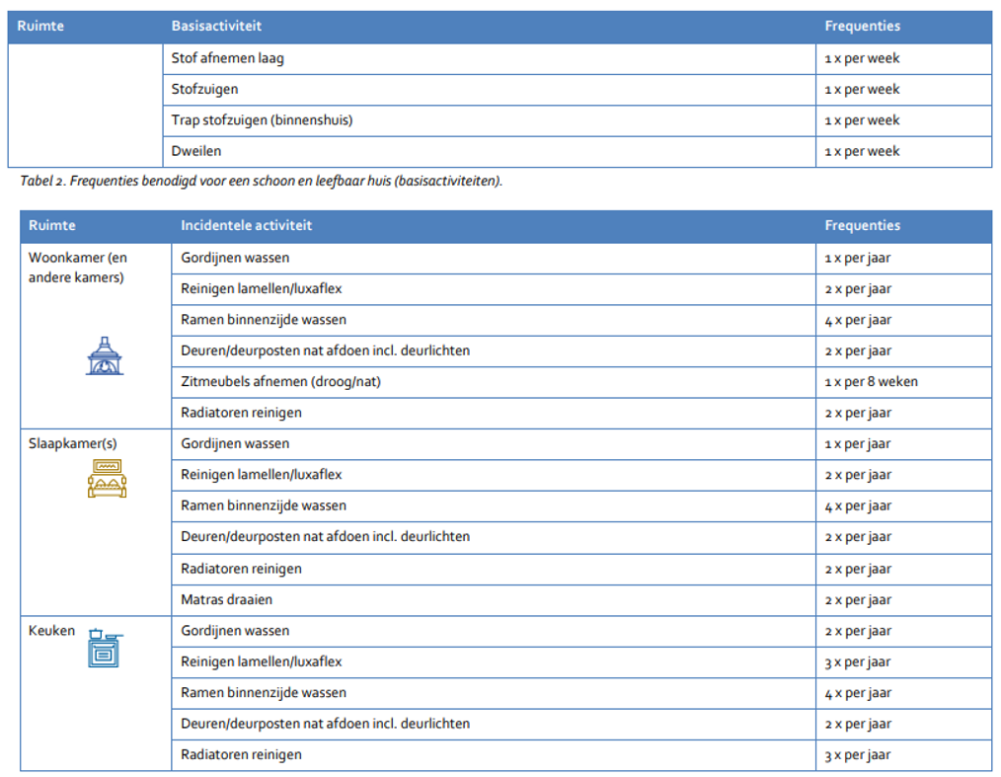Select the 'Stofzuigen' activity cell
Viewport: 1001px width, 777px height.
coord(204,89)
